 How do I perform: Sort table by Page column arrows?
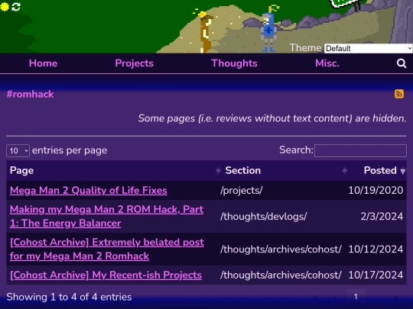click(218, 171)
